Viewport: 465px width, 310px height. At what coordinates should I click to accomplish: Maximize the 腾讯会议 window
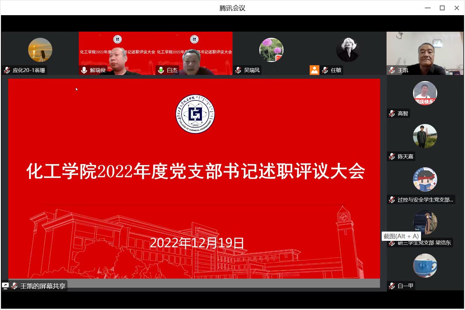442,8
